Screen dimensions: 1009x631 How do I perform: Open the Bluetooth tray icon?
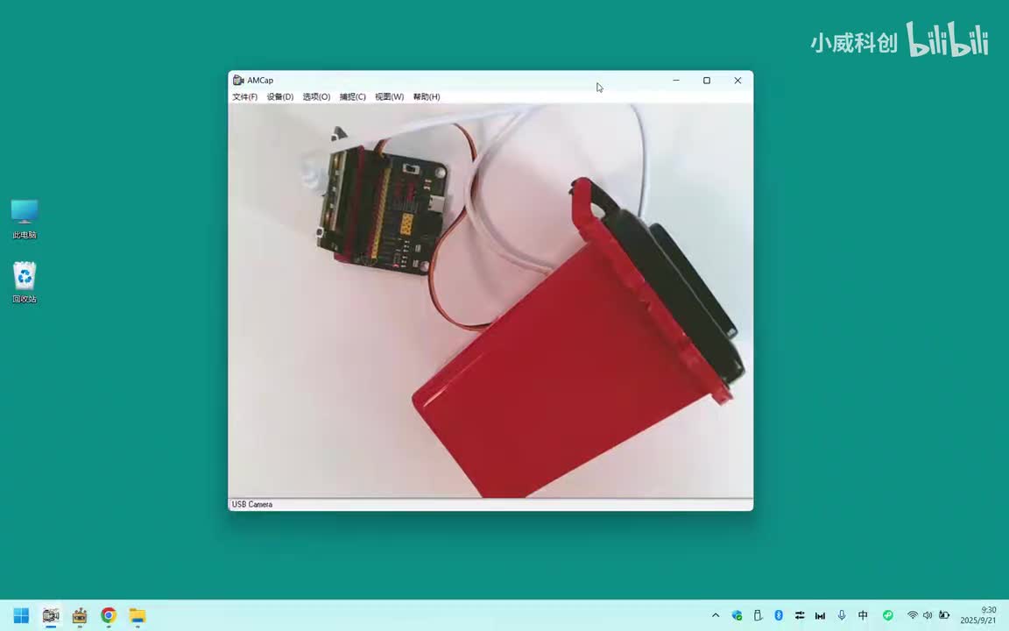[x=779, y=615]
